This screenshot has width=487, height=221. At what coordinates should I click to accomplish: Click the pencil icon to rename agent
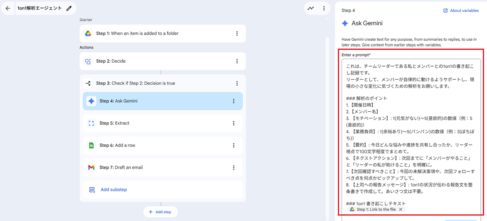(x=69, y=8)
